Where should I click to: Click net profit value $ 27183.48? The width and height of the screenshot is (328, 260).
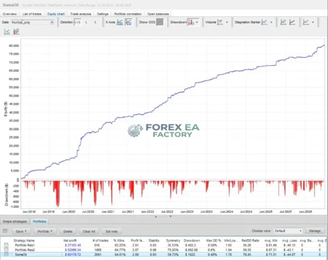point(73,245)
